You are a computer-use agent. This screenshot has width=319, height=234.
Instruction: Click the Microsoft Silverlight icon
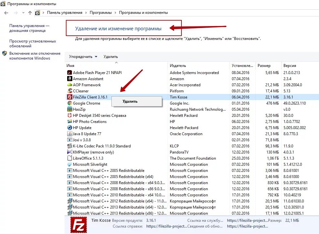pos(69,164)
